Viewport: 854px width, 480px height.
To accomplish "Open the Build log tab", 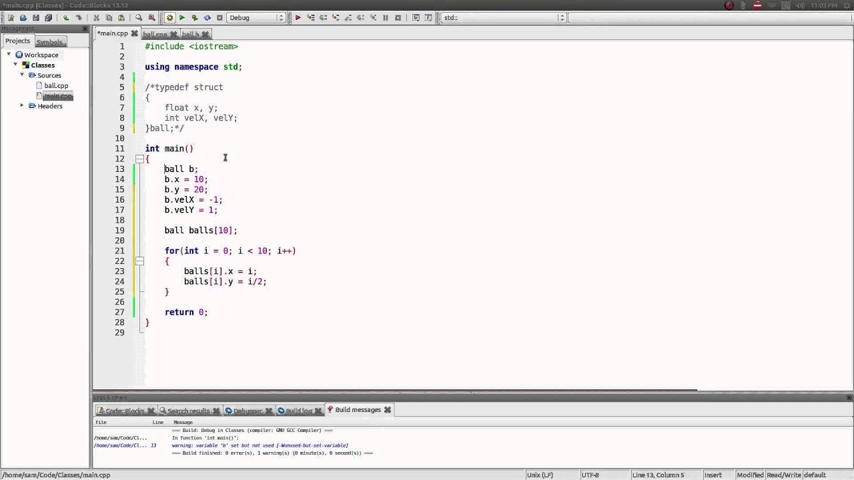I will click(299, 411).
